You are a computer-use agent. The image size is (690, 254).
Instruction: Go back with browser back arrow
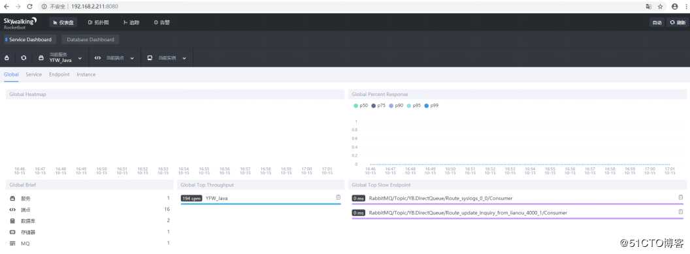tap(6, 7)
